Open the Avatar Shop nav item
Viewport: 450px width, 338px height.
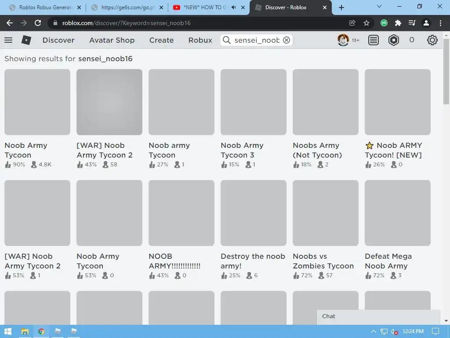click(112, 40)
